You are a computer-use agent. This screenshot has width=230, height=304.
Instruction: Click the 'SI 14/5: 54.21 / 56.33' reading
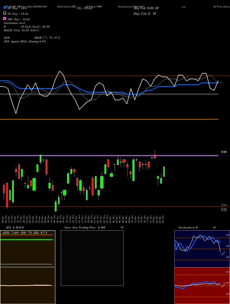(x=35, y=27)
